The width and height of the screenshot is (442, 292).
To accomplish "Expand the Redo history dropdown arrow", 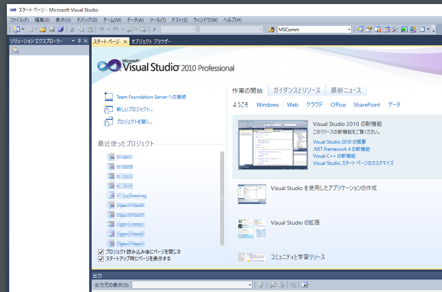I will 123,29.
